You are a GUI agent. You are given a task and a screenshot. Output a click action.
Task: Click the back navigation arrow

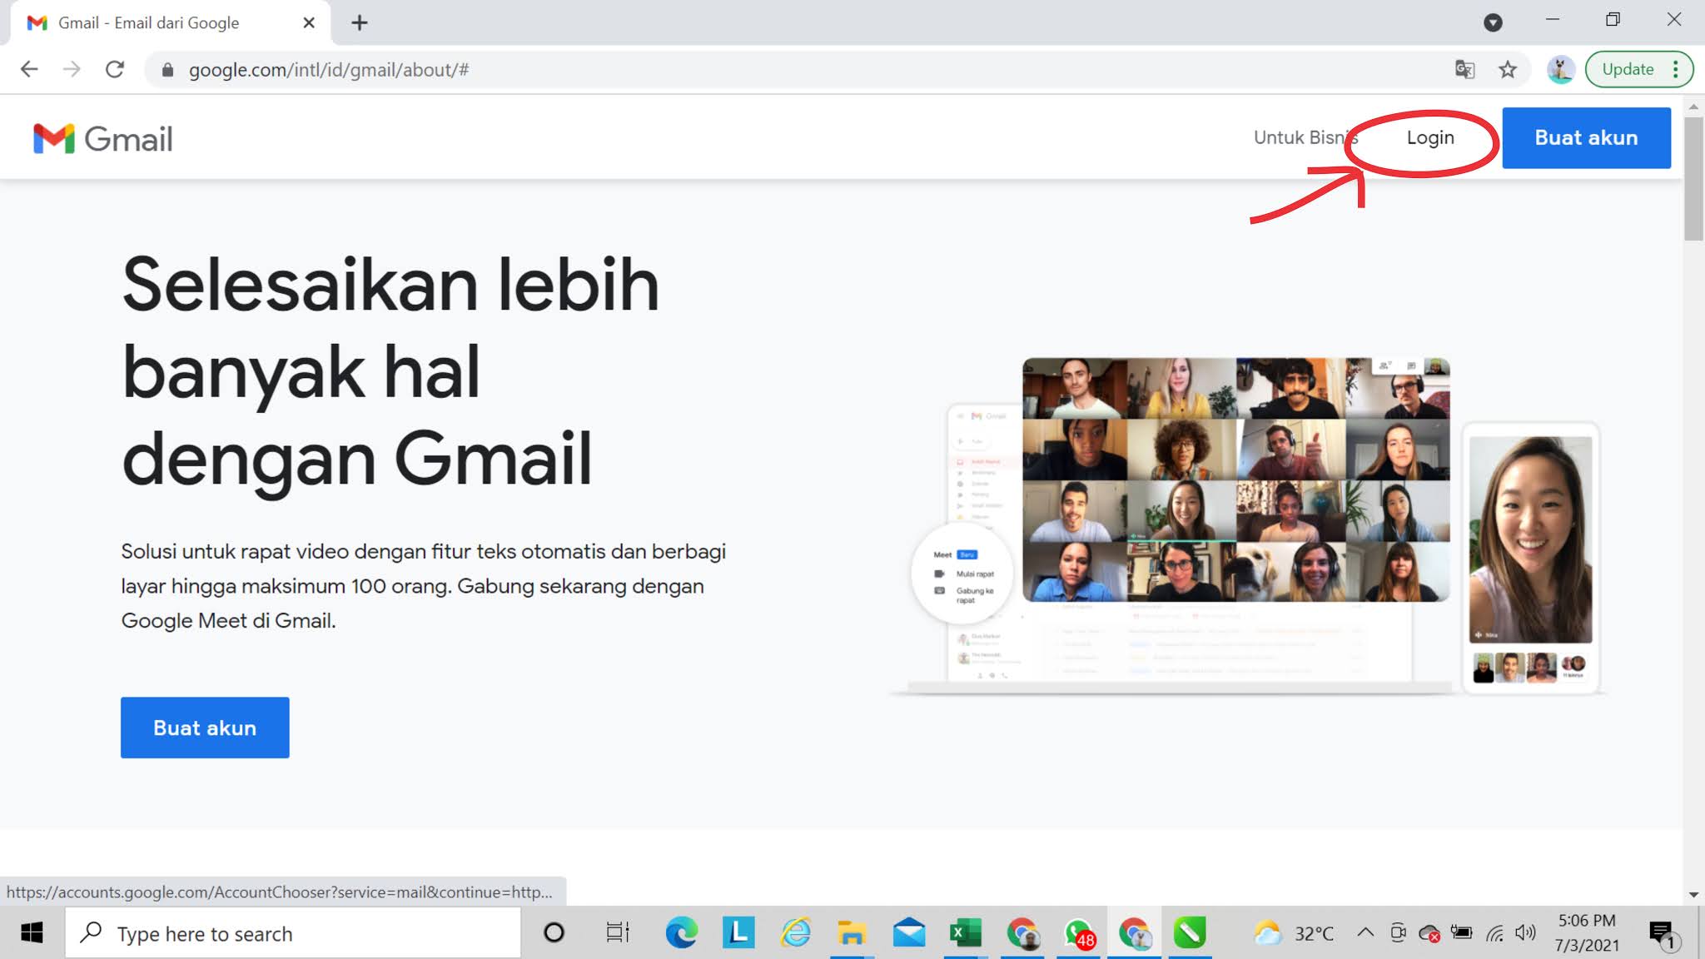(29, 70)
